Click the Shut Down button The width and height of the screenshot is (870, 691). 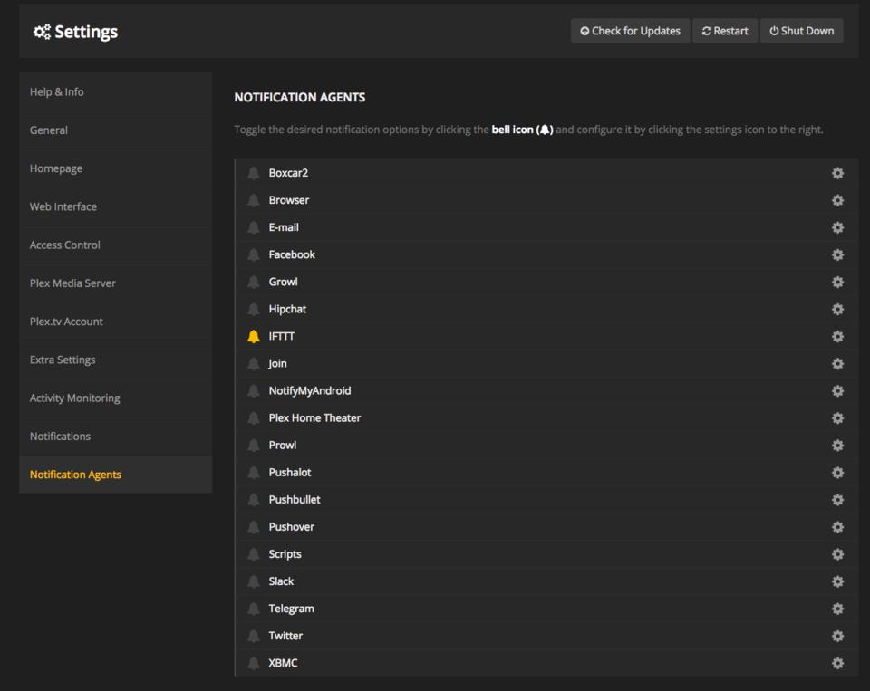801,31
